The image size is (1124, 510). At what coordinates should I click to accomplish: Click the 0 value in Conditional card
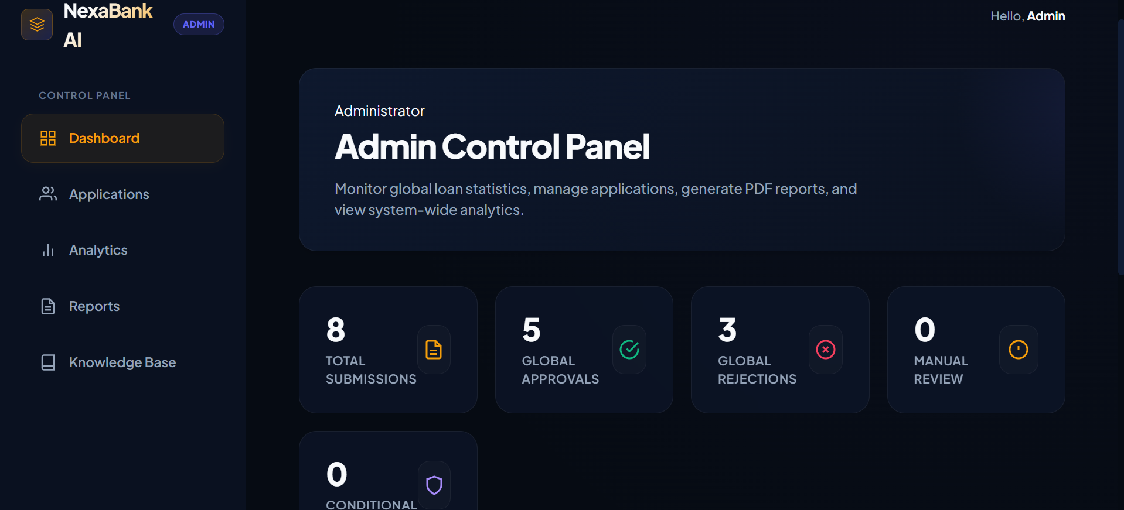[337, 474]
